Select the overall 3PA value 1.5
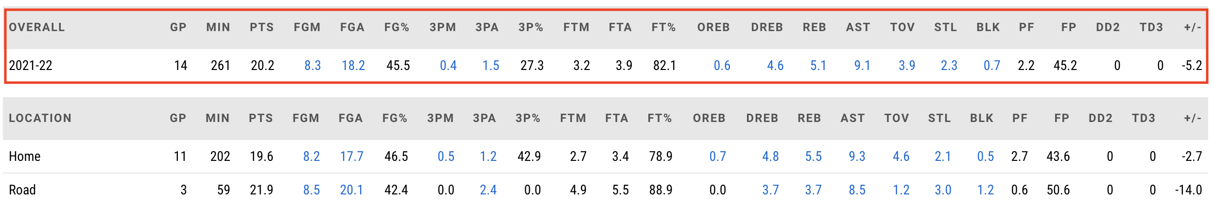 491,66
